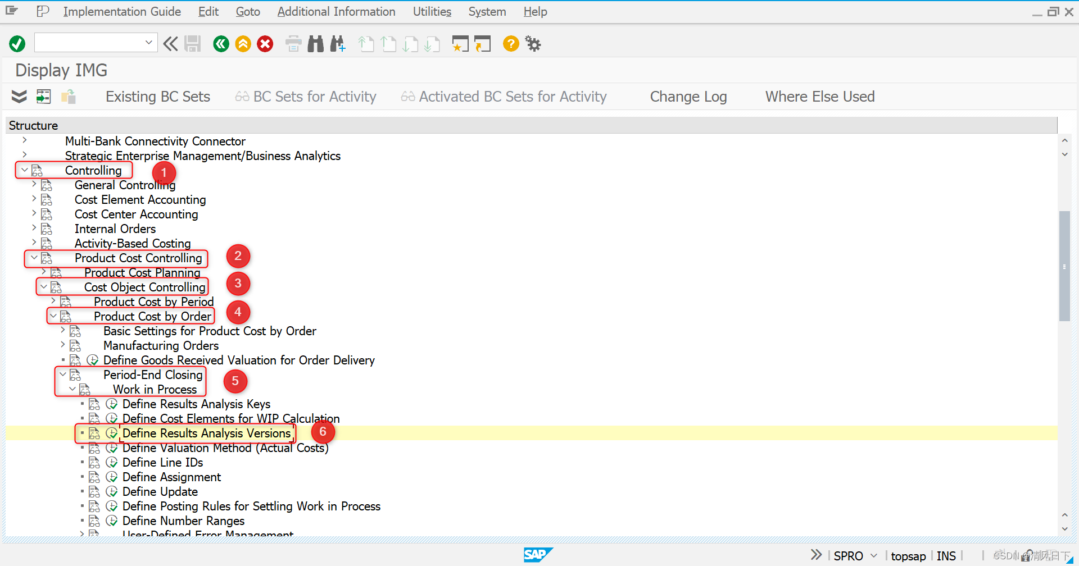
Task: Click the Change Log button
Action: (688, 97)
